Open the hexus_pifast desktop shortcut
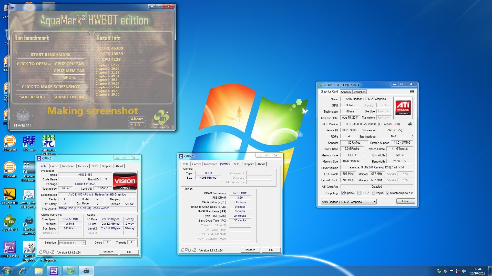 click(29, 198)
